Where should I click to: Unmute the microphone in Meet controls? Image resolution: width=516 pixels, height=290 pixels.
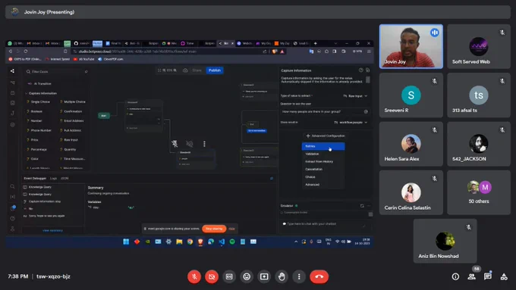coord(194,276)
